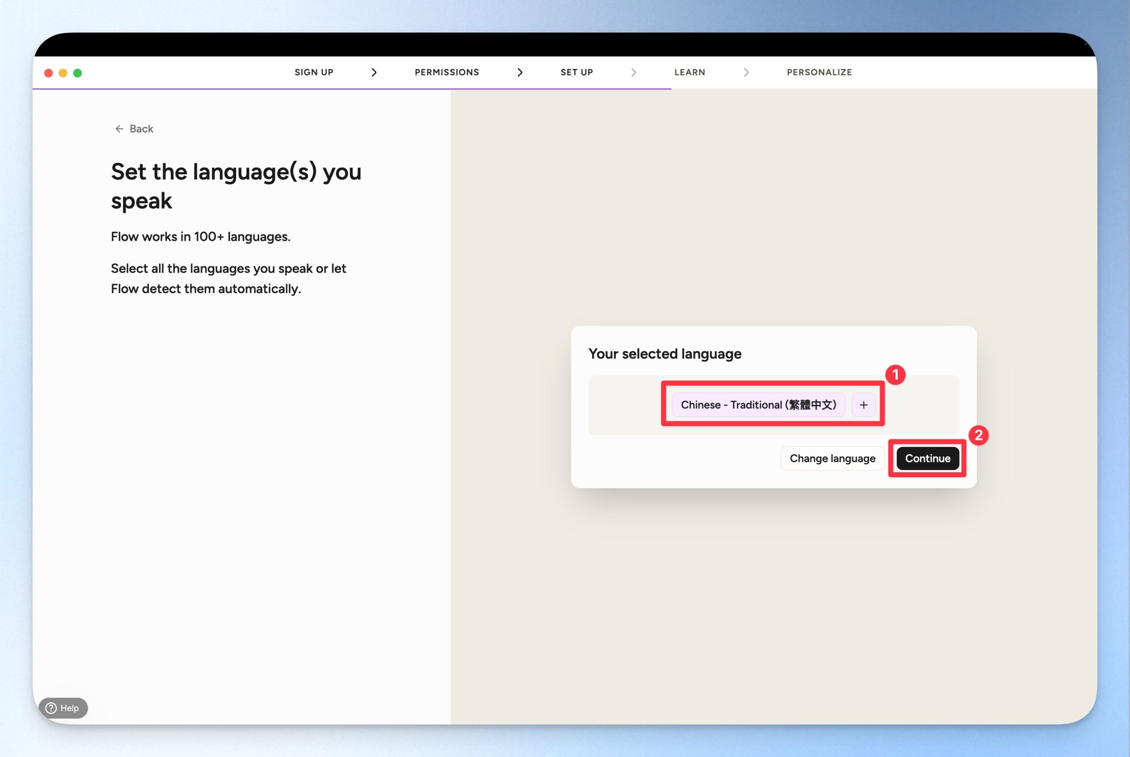
Task: Open the PERMISSIONS step
Action: [447, 72]
